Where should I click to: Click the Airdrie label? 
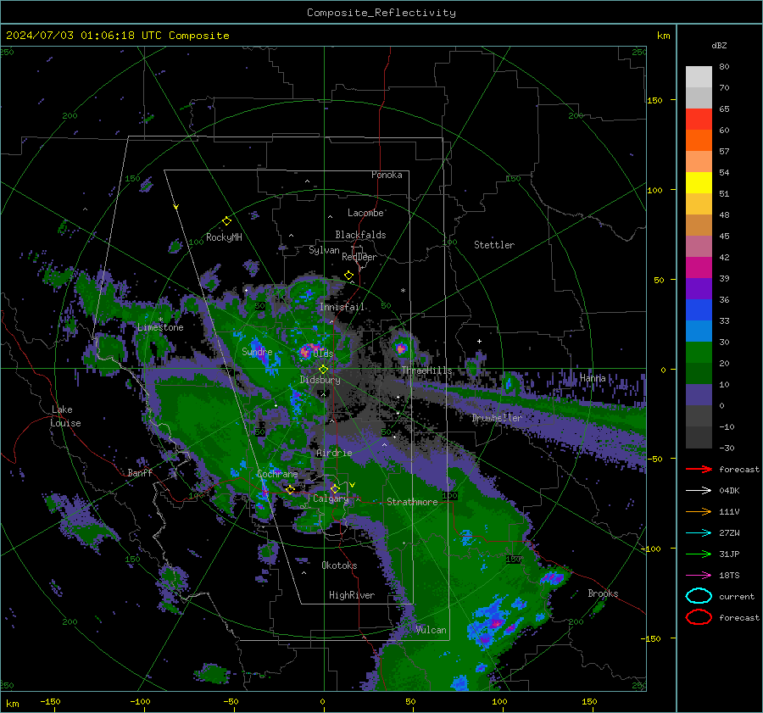334,453
